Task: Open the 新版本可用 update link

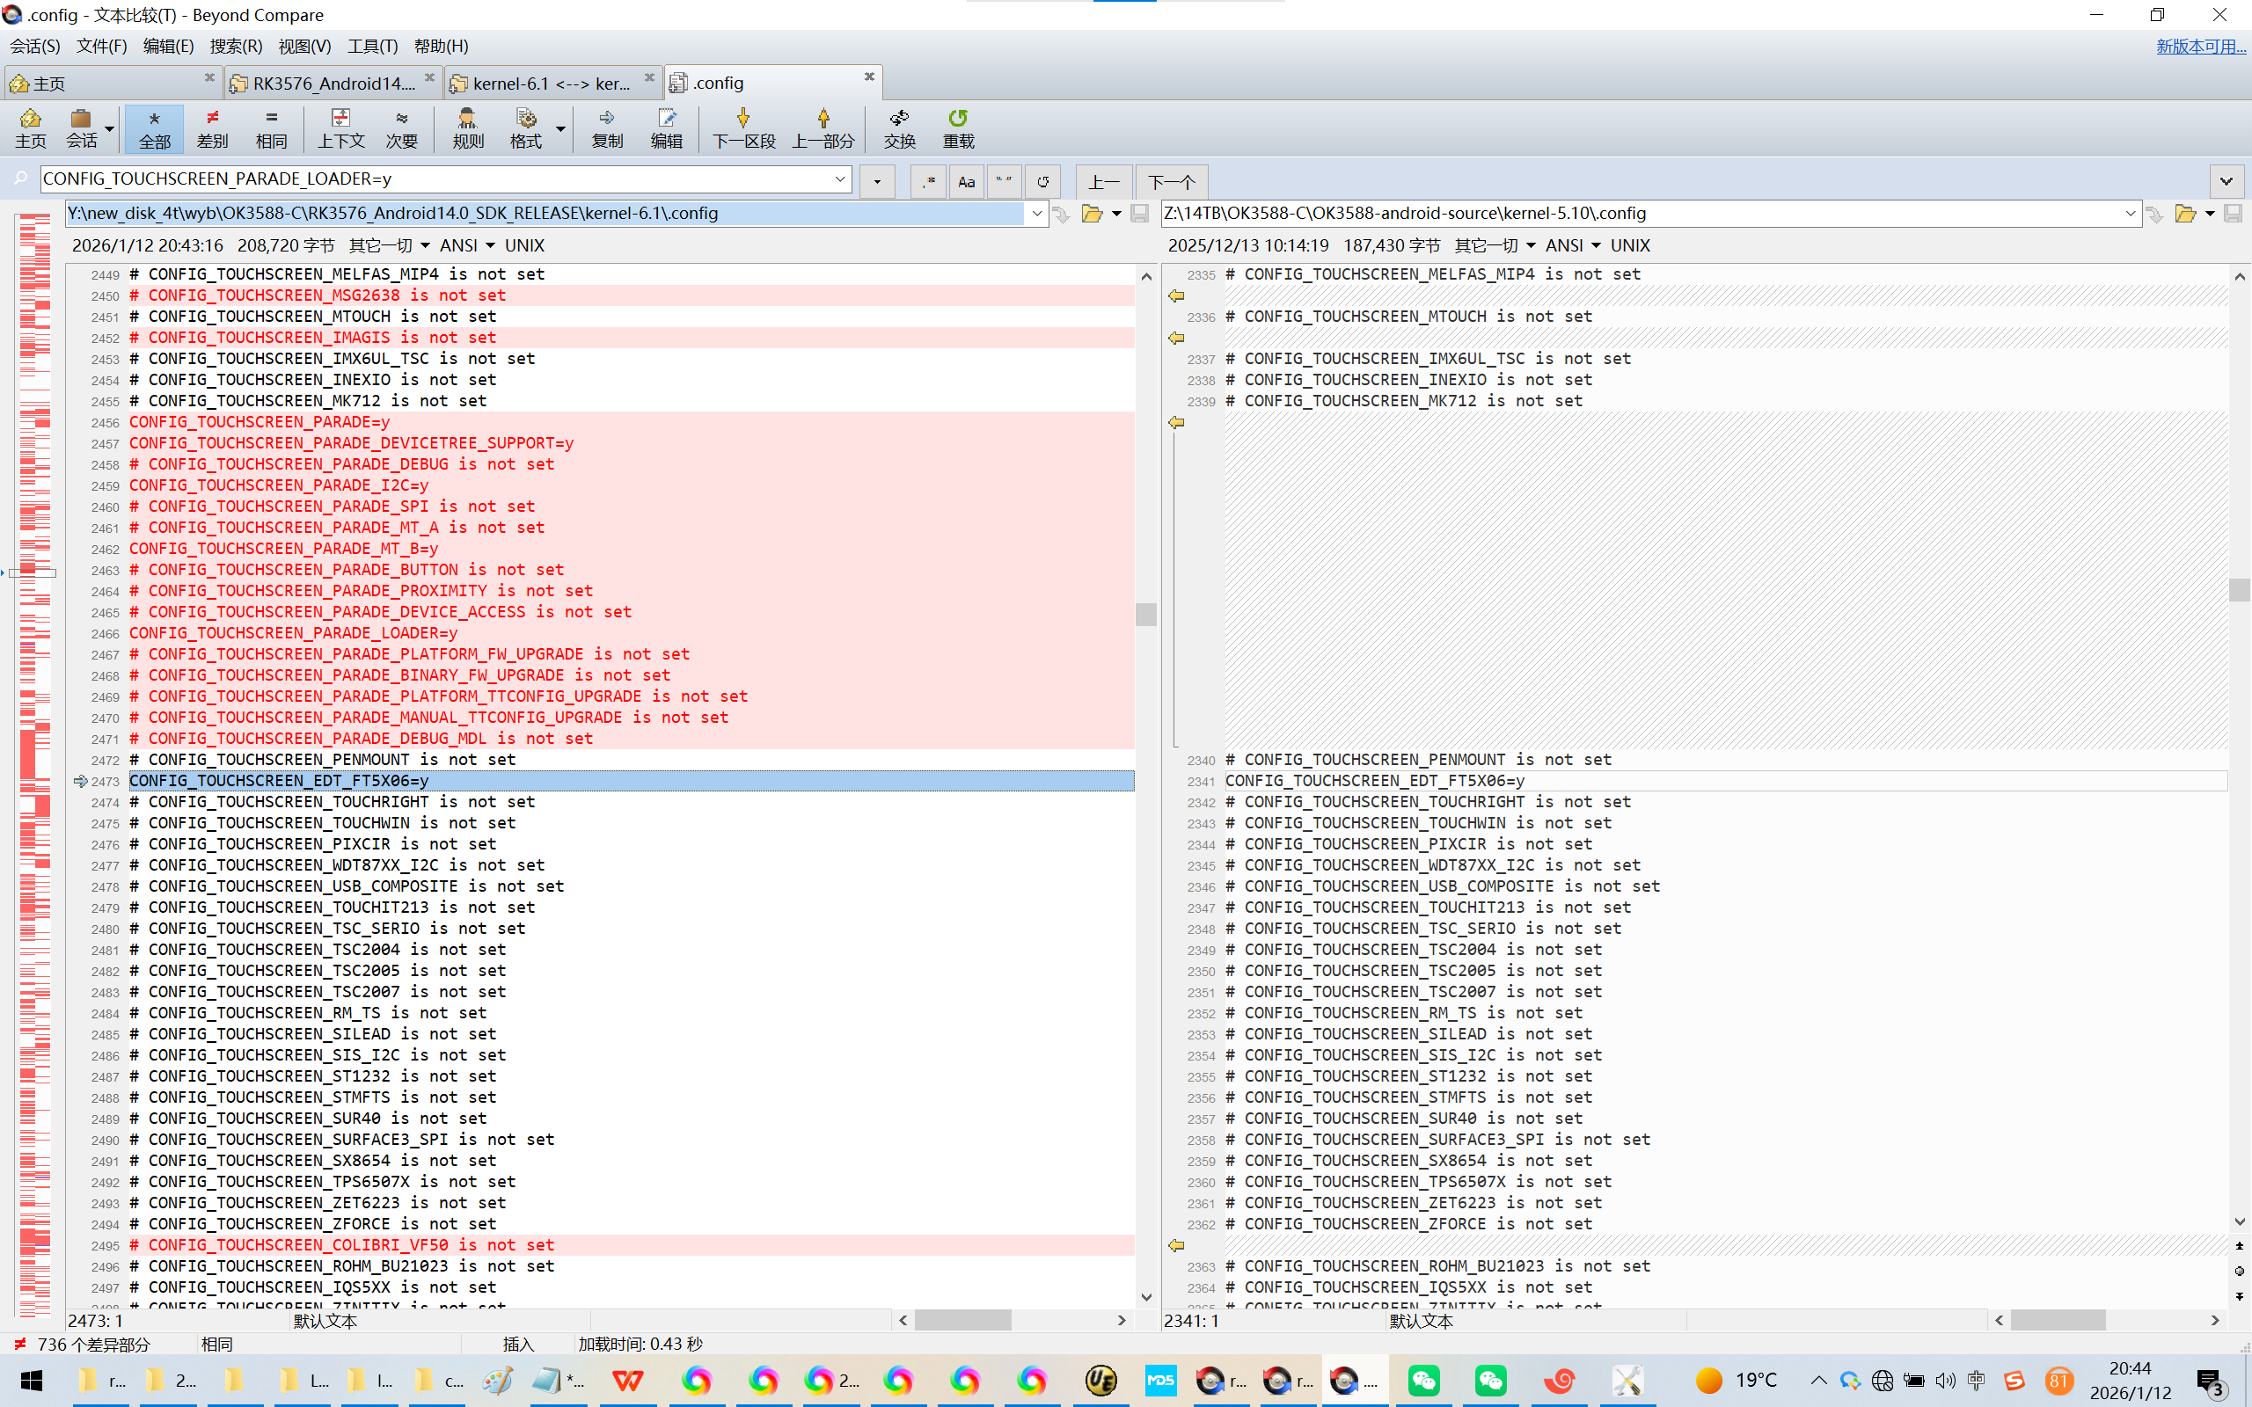Action: click(2200, 46)
